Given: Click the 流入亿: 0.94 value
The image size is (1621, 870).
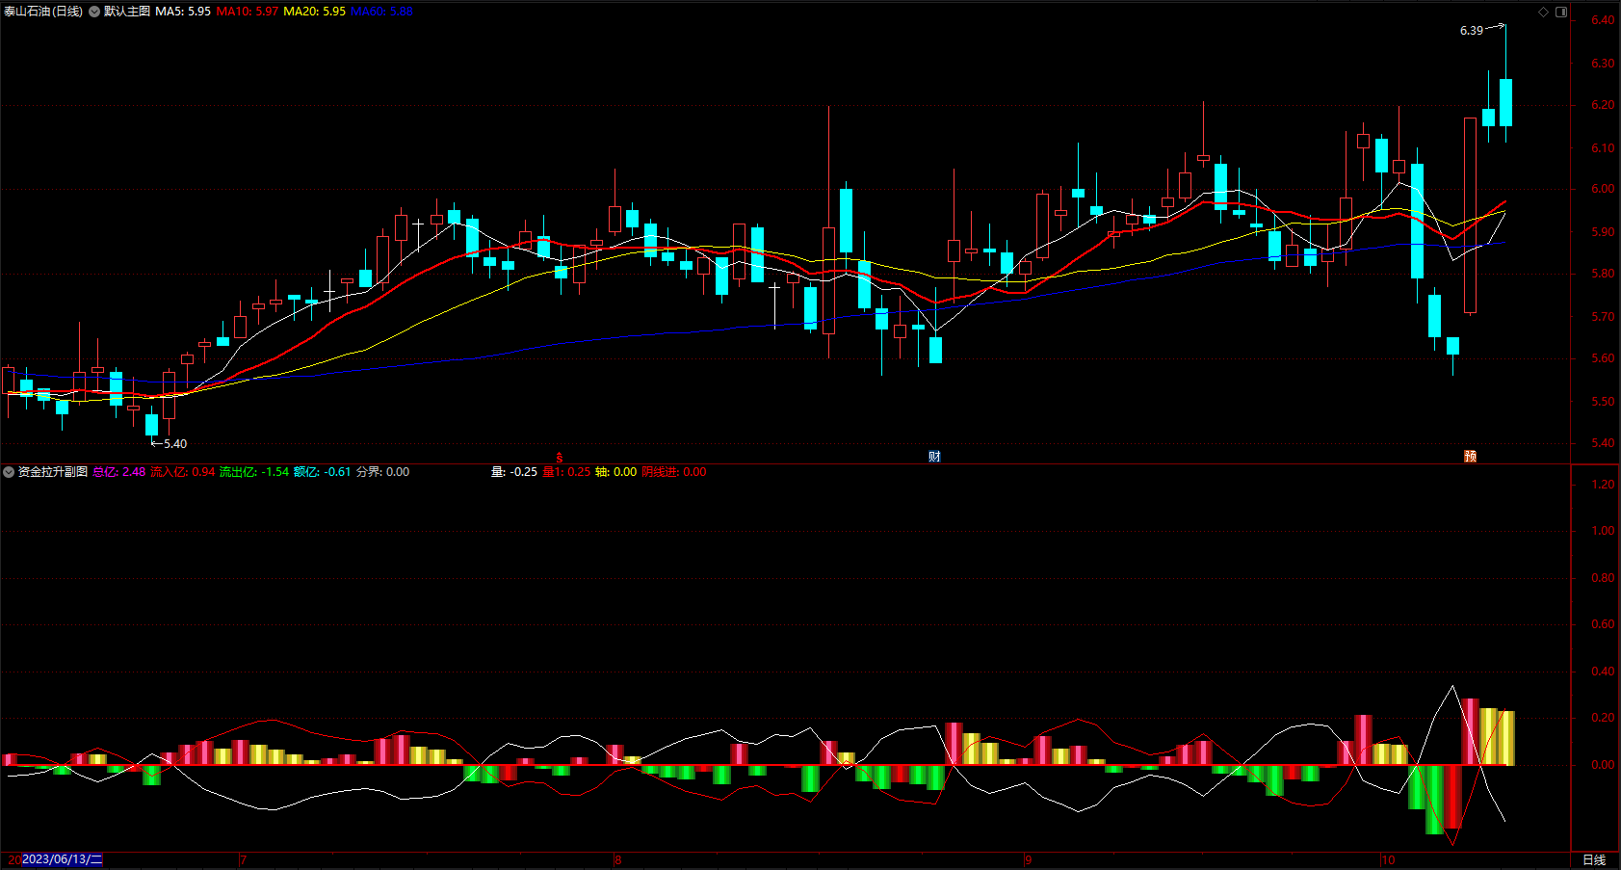Looking at the screenshot, I should [183, 472].
